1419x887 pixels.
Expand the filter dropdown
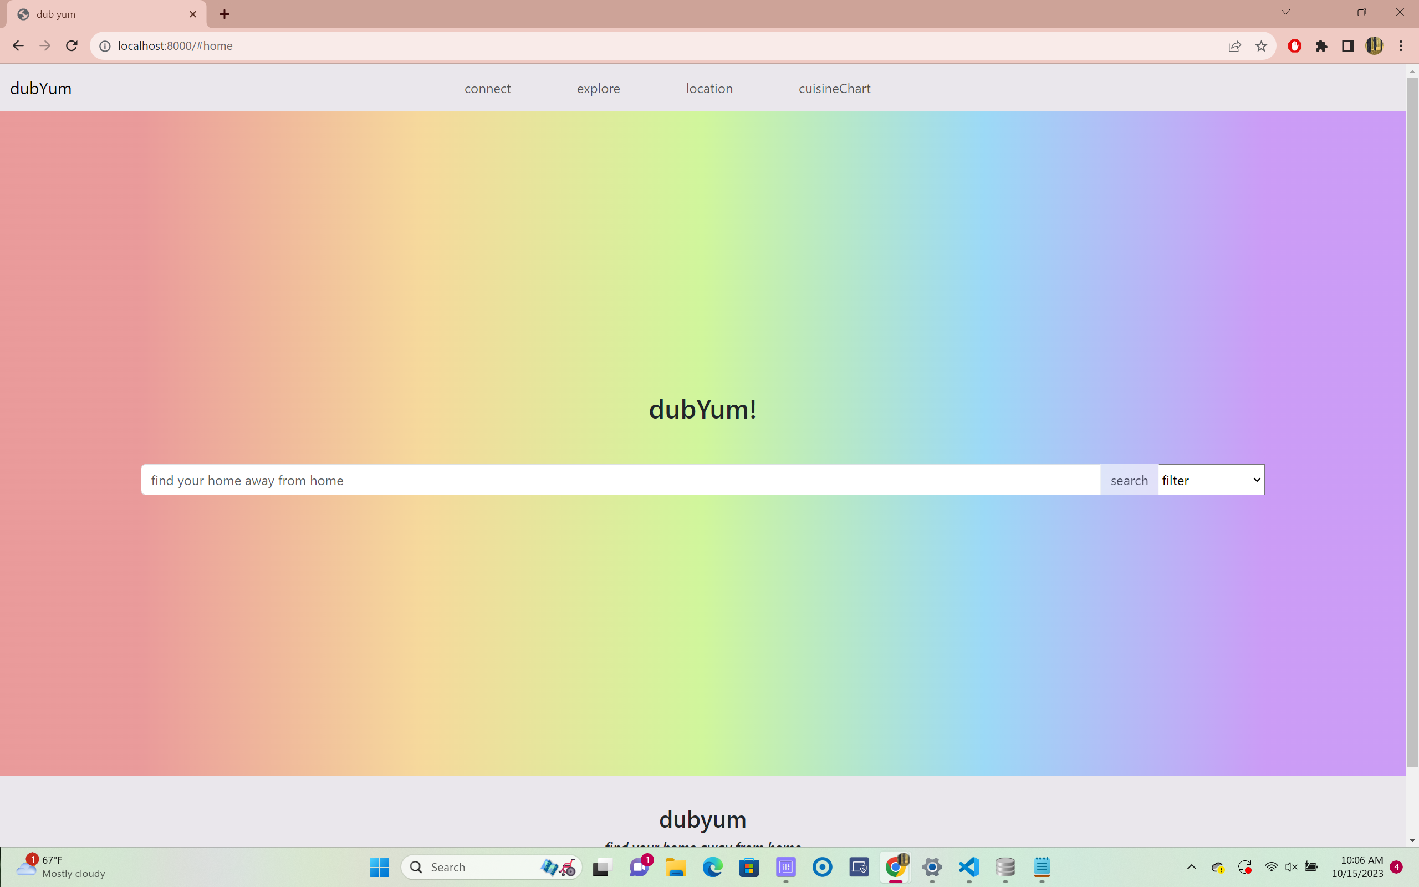click(1211, 480)
